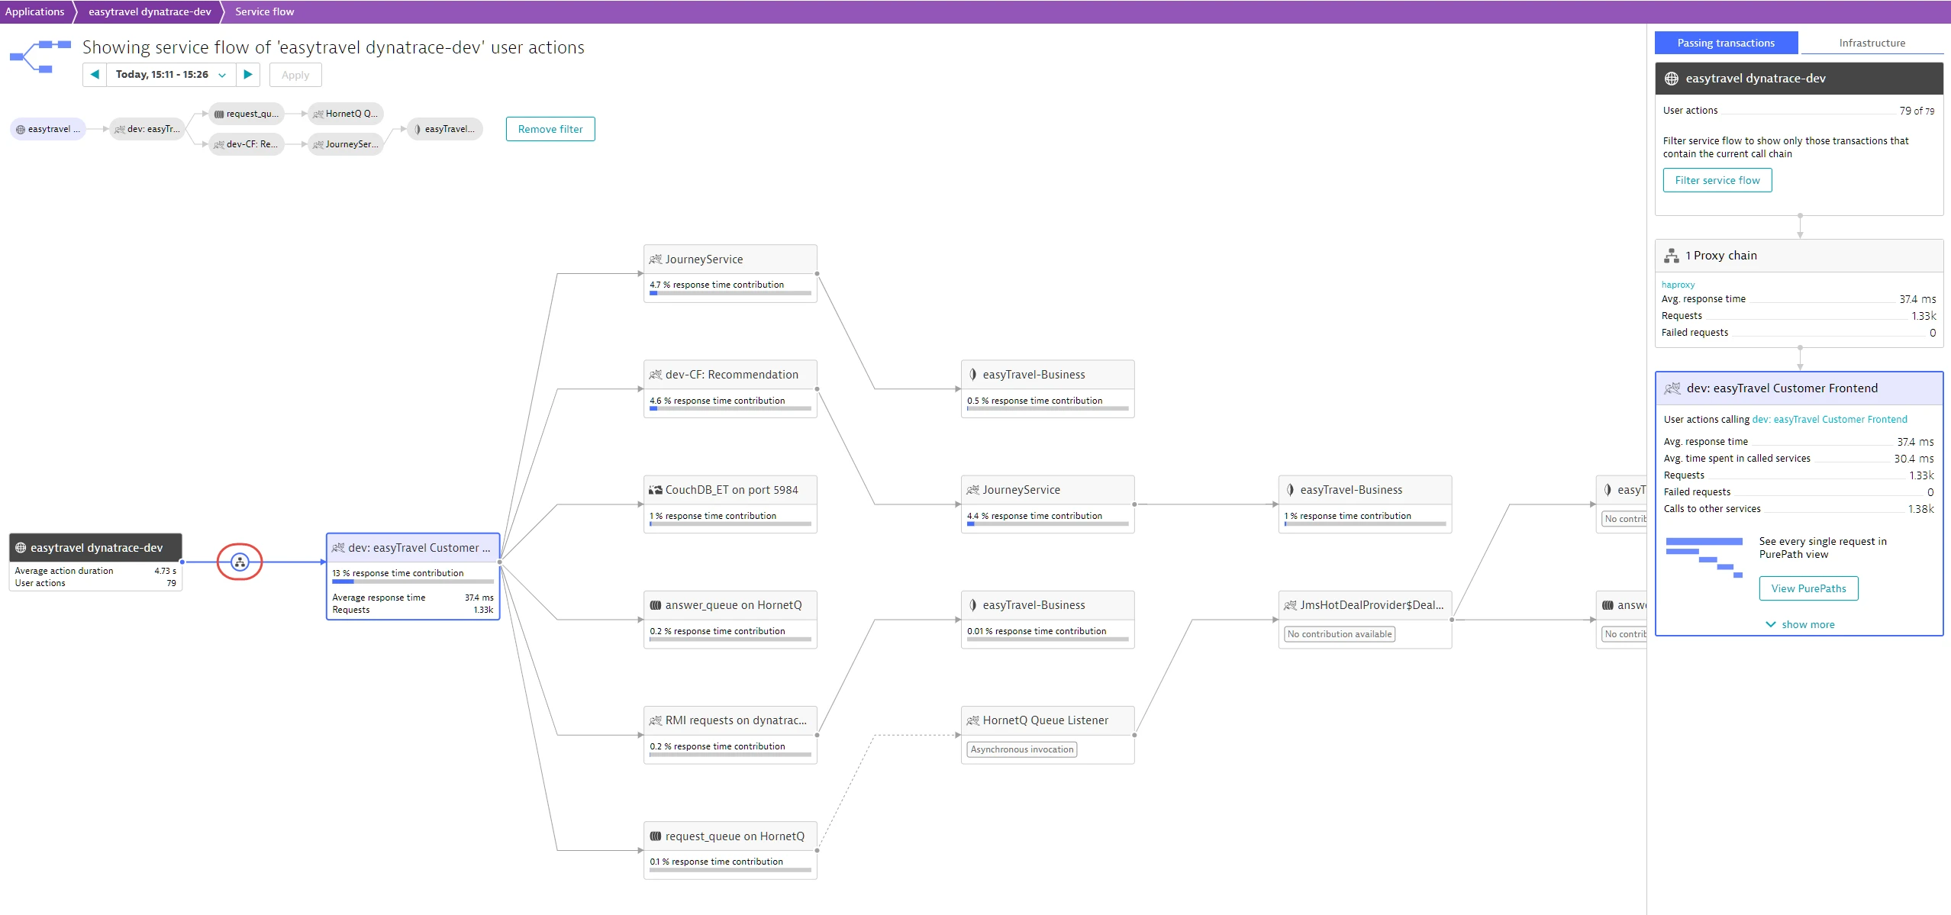The image size is (1951, 915).
Task: Select the easyTravel-Business process icon
Action: pos(971,374)
